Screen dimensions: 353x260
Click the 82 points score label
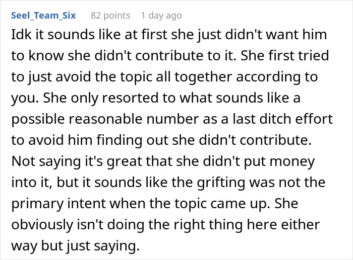pos(110,16)
